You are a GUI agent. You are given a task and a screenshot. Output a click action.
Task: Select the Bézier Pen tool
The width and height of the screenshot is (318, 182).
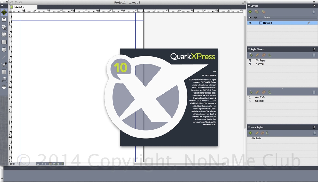coord(4,64)
